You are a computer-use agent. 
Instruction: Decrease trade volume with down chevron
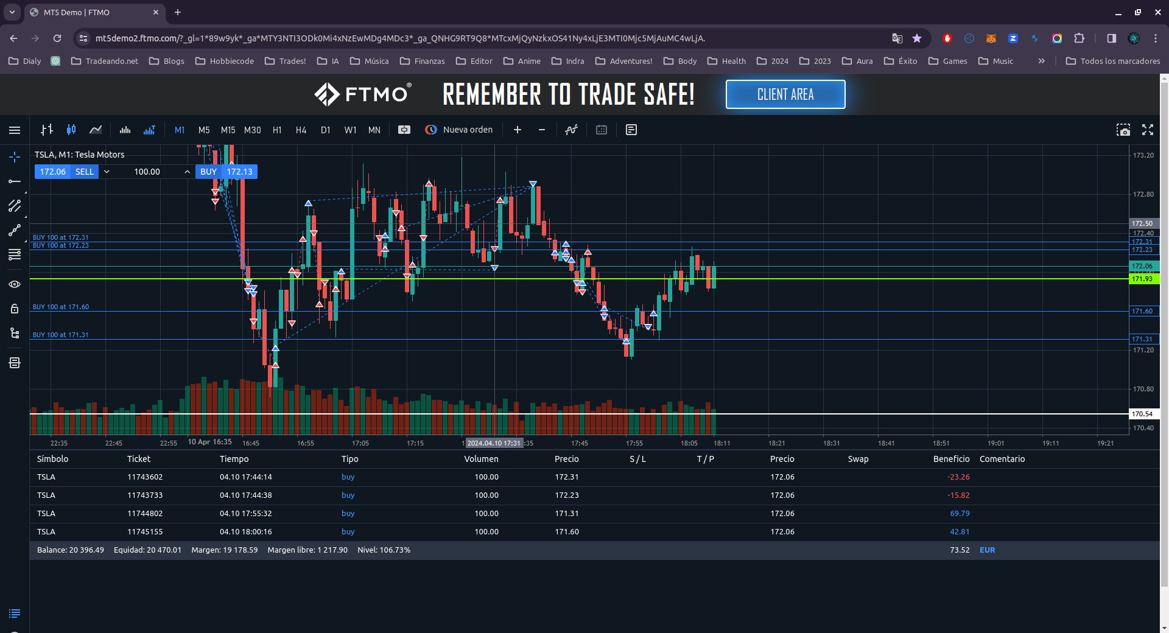coord(107,172)
